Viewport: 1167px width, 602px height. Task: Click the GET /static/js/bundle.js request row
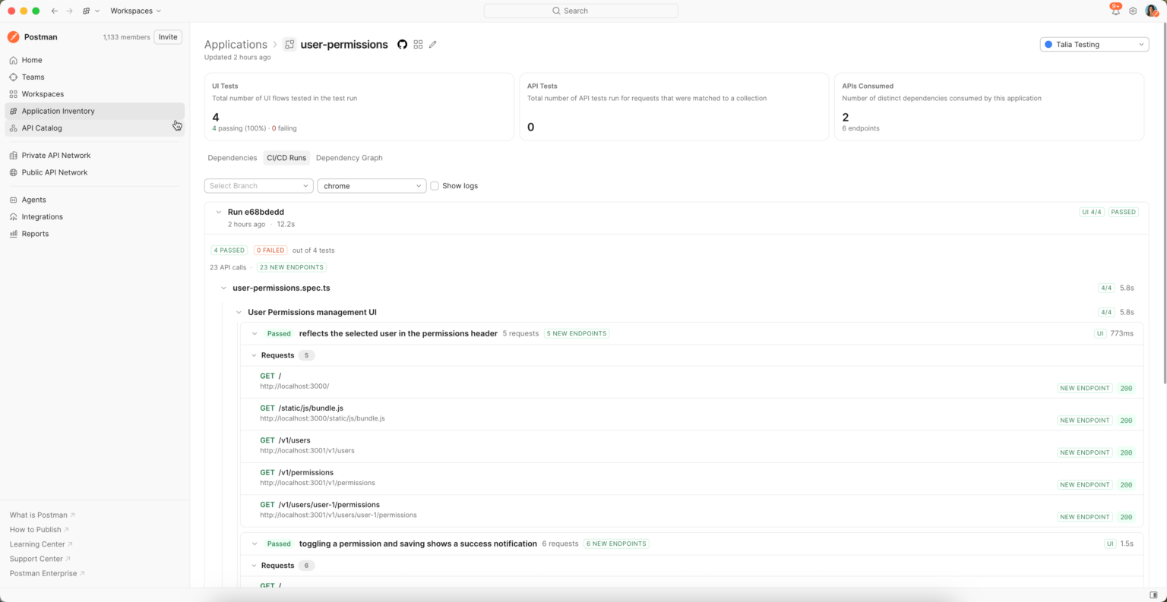click(692, 414)
